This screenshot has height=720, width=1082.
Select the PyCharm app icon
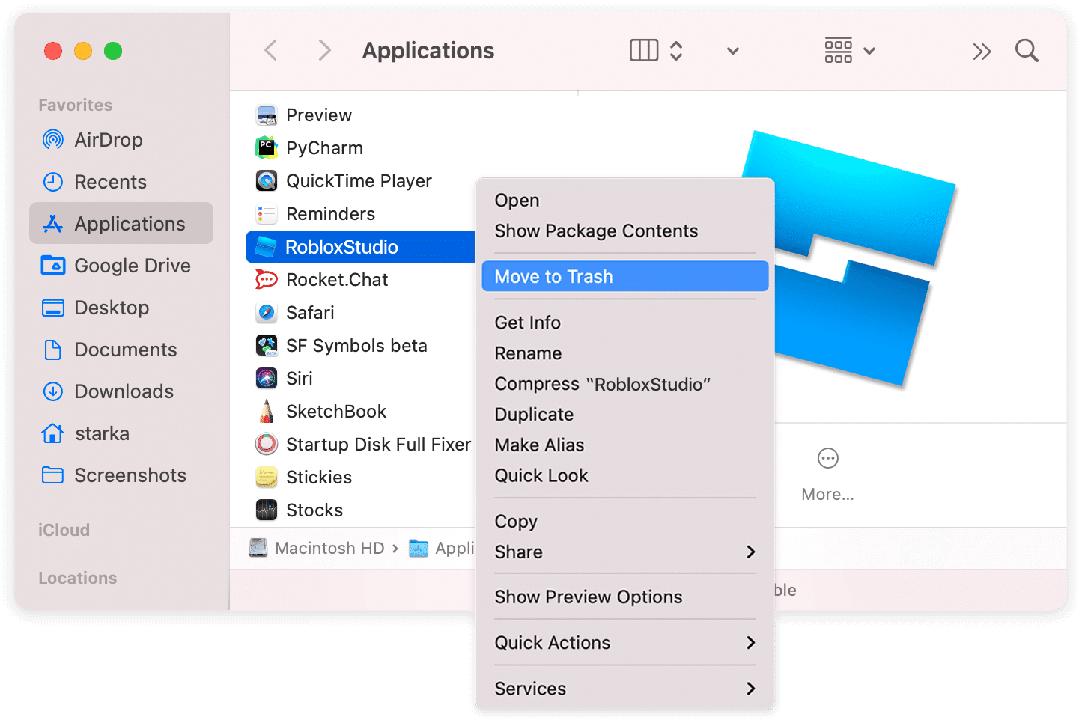point(267,148)
